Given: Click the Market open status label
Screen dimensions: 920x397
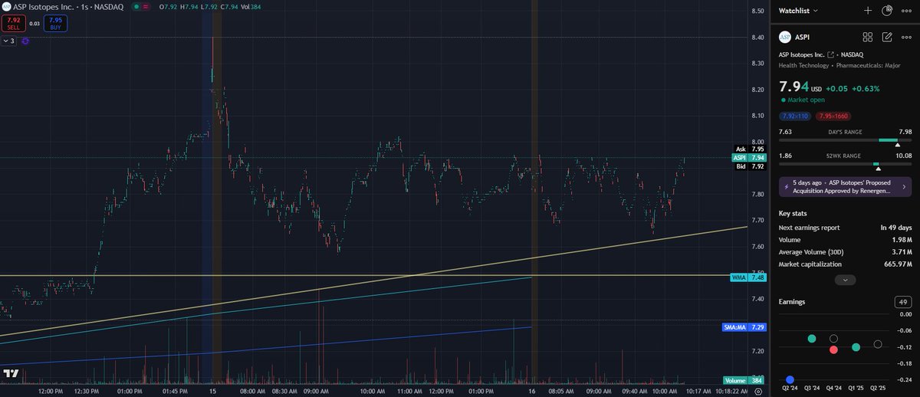Looking at the screenshot, I should click(x=807, y=100).
